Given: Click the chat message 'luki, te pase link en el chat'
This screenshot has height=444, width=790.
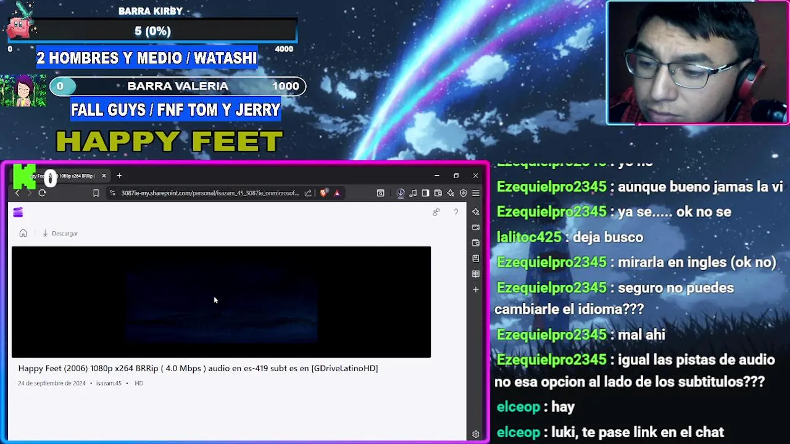Looking at the screenshot, I should [610, 432].
